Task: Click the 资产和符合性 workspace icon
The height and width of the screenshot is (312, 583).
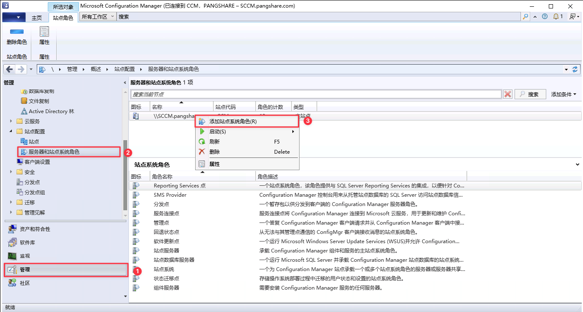Action: (x=13, y=229)
